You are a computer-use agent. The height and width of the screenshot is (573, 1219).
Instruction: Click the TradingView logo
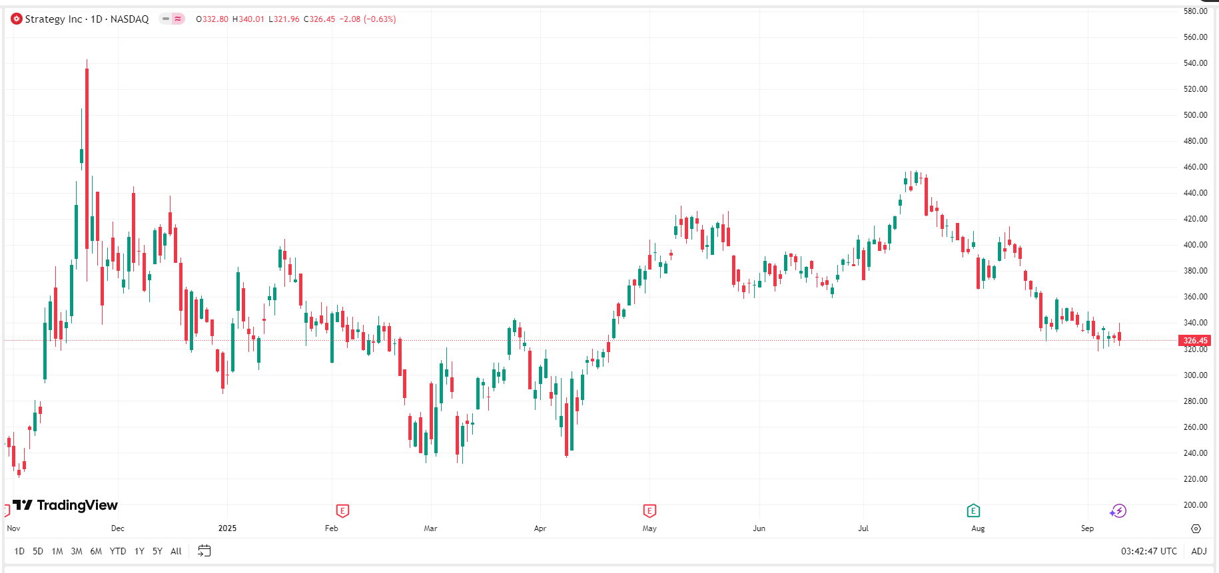[x=65, y=505]
